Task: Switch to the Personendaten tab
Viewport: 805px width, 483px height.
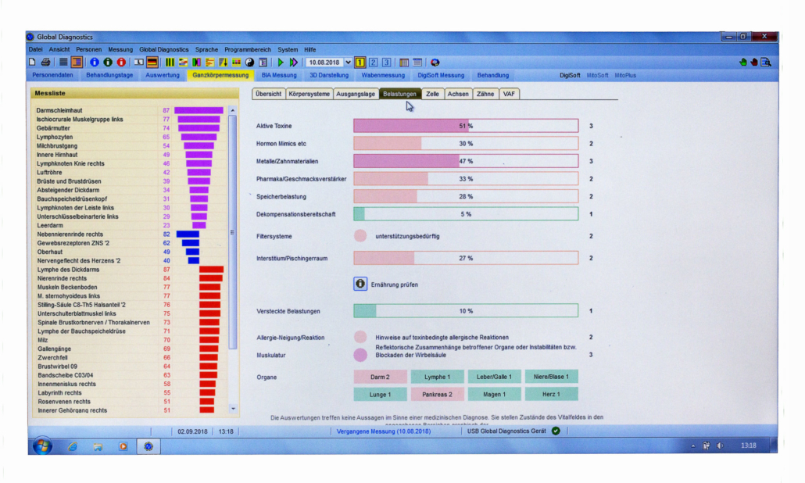Action: [x=52, y=75]
